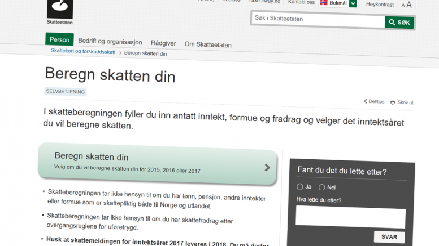Click Skattekort og forskuddsskatt breadcrumb link
Screen dimensions: 439x246
pos(83,51)
